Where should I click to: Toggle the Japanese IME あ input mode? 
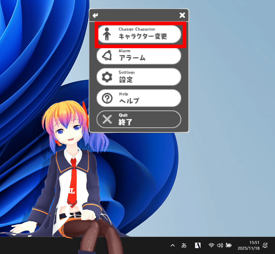(x=184, y=245)
